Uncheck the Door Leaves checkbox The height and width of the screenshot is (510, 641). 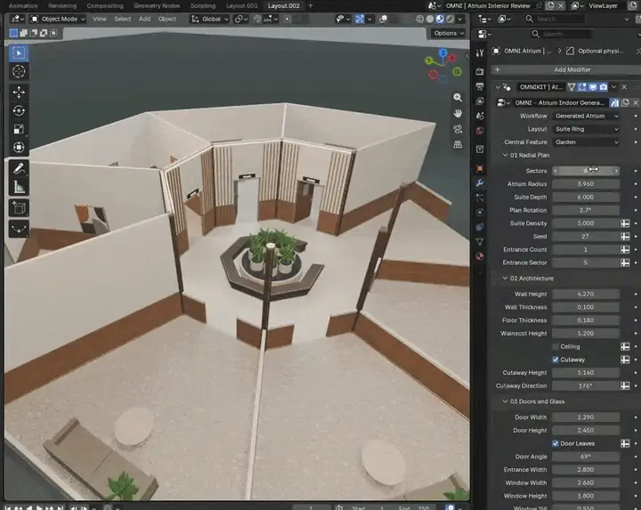pos(556,443)
